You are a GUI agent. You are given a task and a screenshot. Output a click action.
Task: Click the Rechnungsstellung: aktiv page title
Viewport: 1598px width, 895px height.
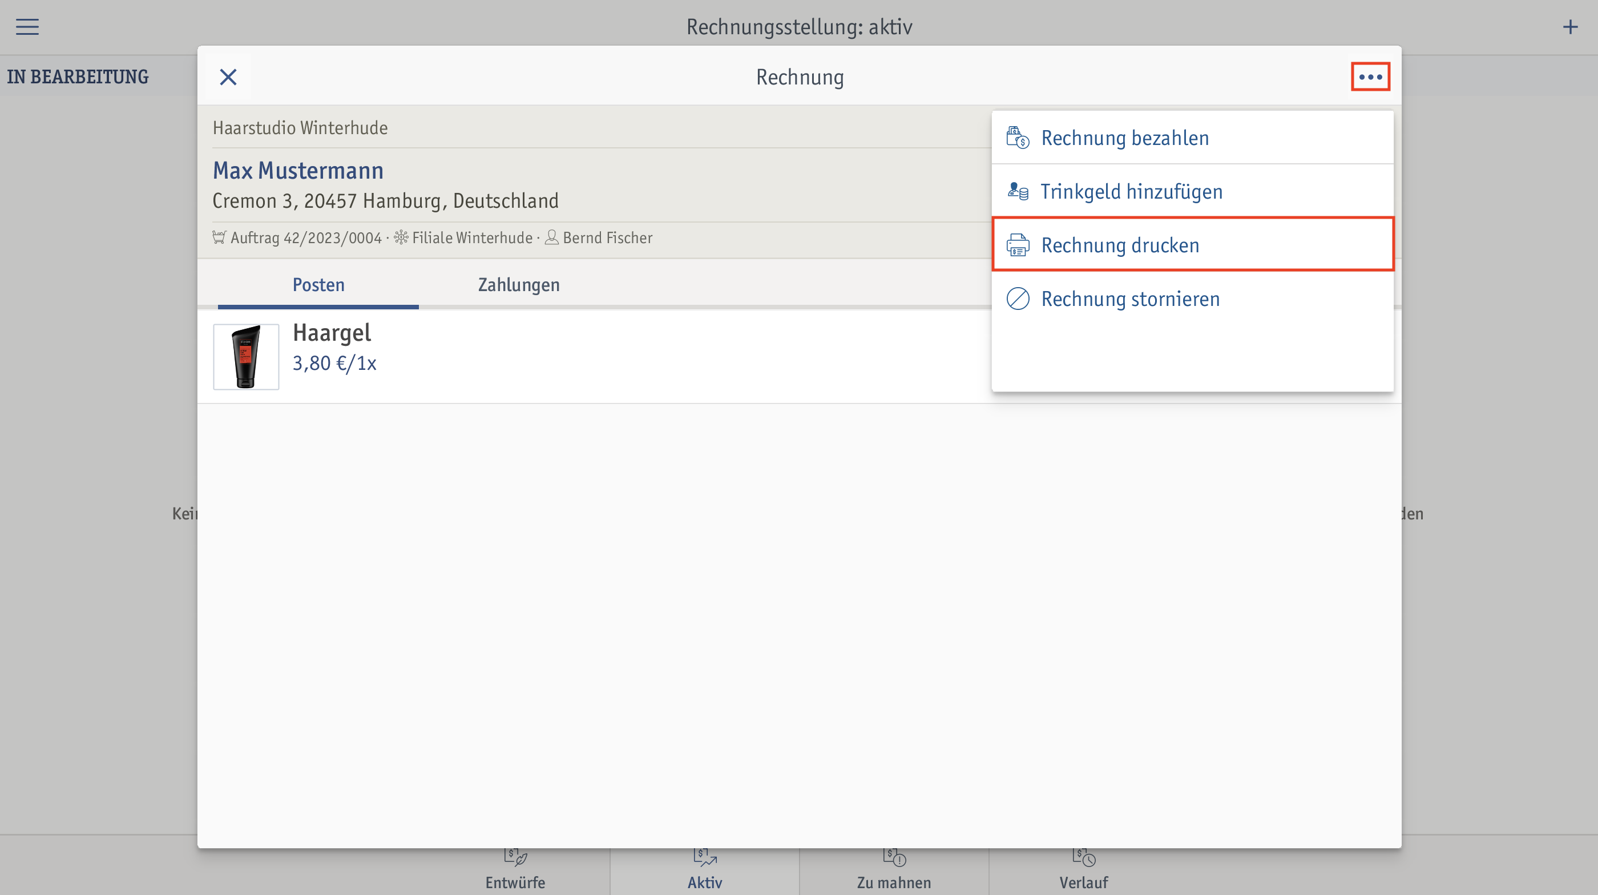799,27
